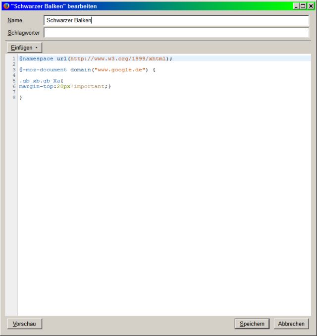
Task: Click into the Schlagwörter tags field
Action: click(x=176, y=33)
